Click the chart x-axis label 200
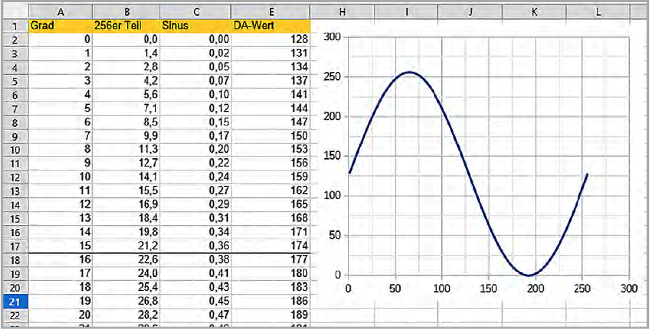The width and height of the screenshot is (650, 330). click(x=535, y=288)
